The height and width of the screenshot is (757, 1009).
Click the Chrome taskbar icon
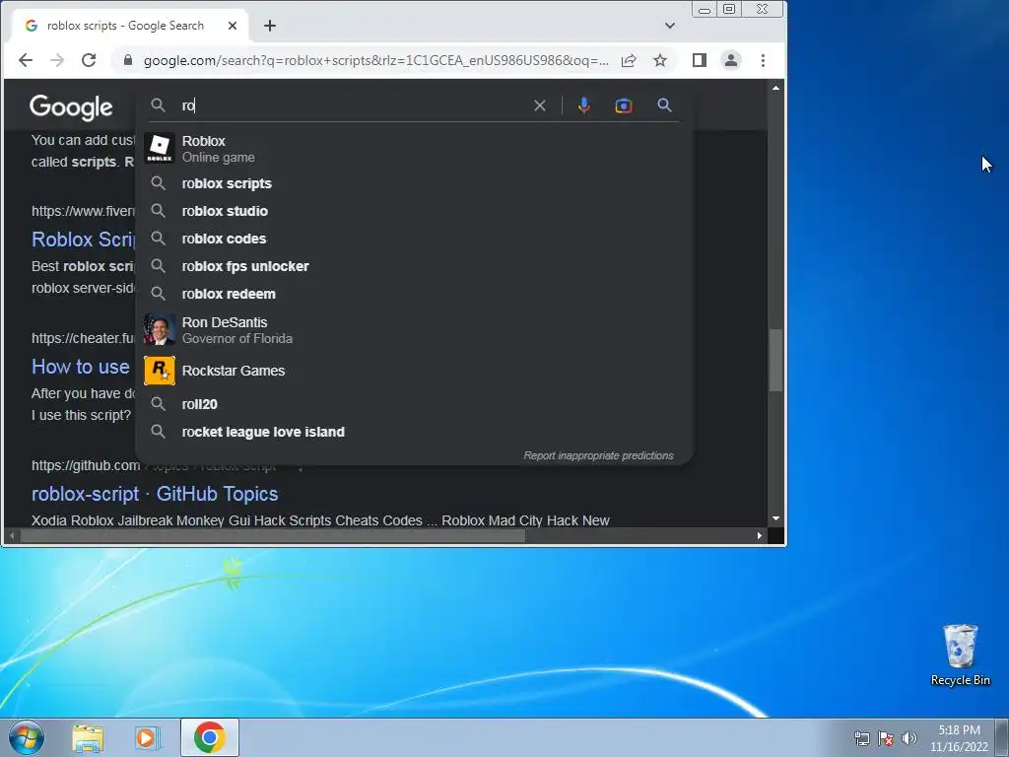[x=209, y=737]
